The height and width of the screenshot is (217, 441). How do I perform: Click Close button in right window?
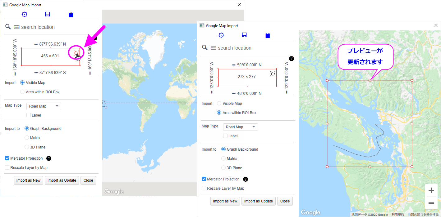(x=285, y=201)
